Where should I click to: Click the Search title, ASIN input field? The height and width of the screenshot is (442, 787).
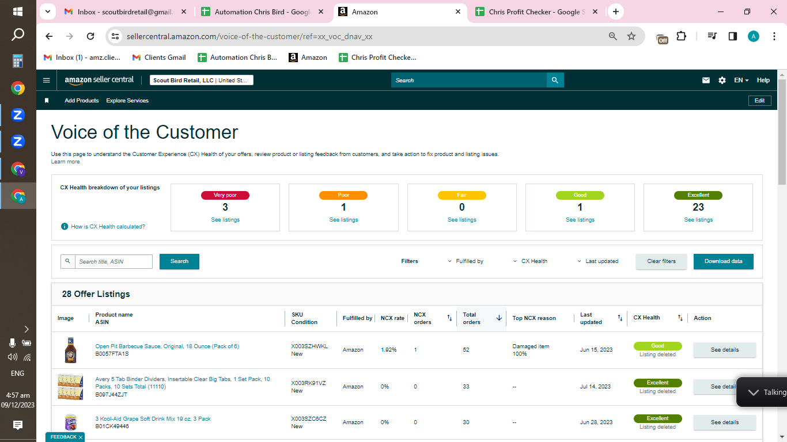pos(113,262)
